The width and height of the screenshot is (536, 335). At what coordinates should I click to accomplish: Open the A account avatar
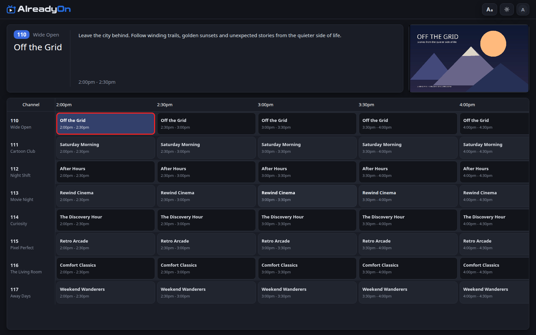point(523,9)
